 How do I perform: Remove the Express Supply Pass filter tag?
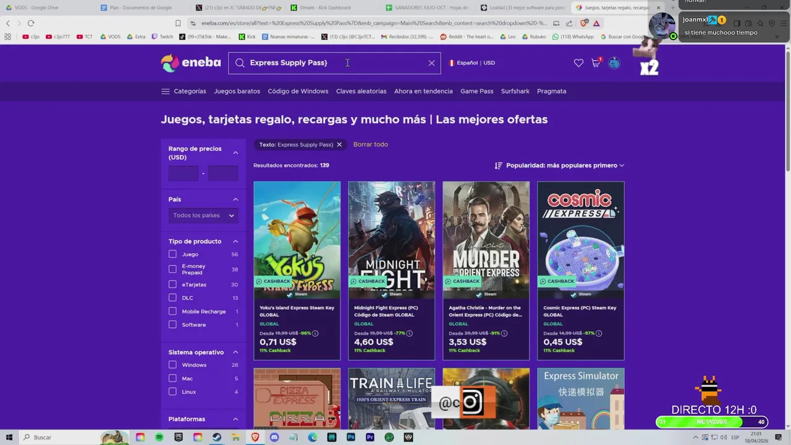point(339,145)
